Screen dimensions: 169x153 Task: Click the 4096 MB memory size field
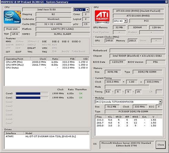coord(113,72)
